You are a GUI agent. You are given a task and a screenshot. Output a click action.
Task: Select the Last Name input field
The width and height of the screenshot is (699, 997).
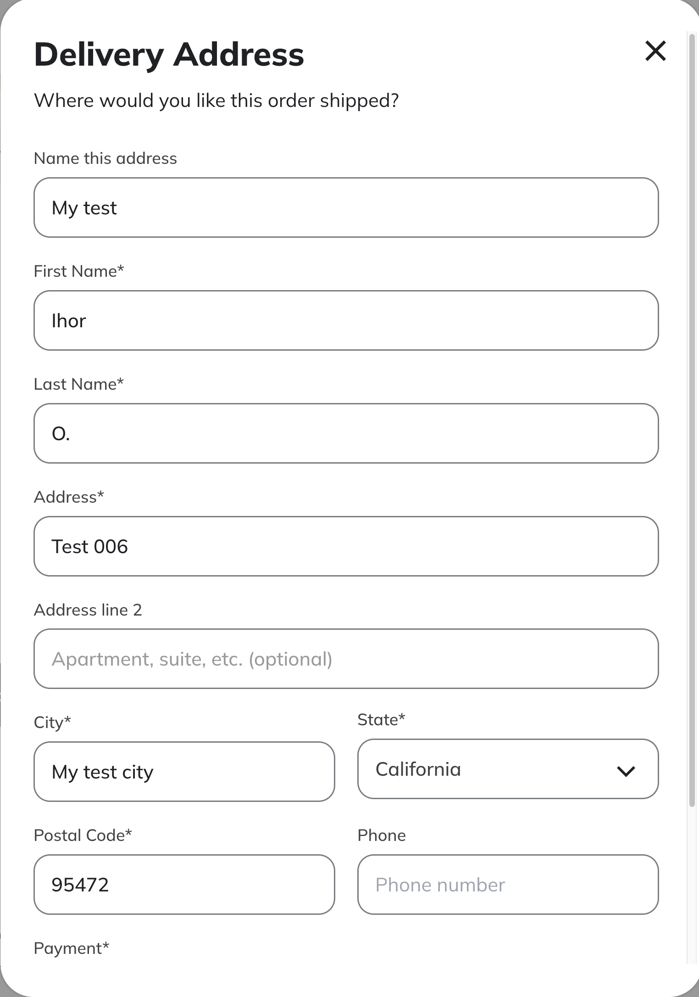(x=346, y=433)
